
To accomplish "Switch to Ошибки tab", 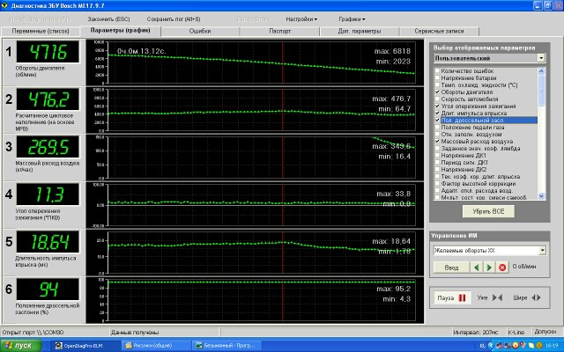I will click(x=200, y=32).
